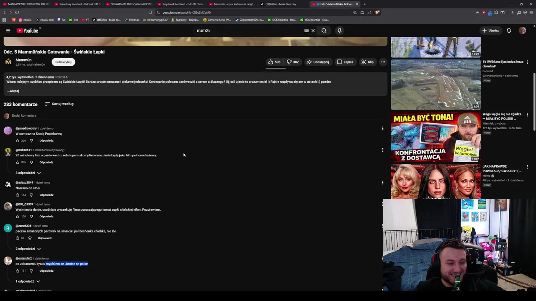This screenshot has width=536, height=301.
Task: Like the @adaxo2844 comment
Action: 18,195
